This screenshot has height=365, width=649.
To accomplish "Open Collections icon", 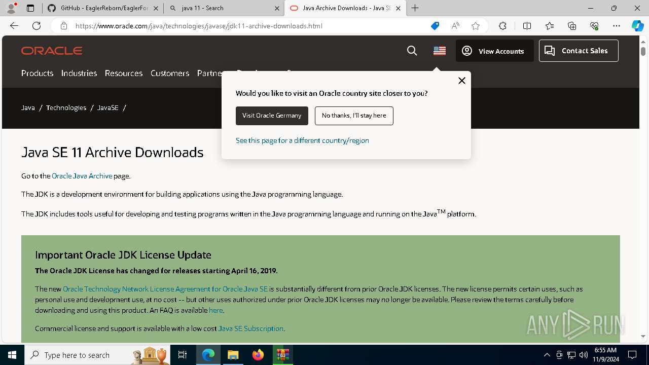I will [572, 26].
